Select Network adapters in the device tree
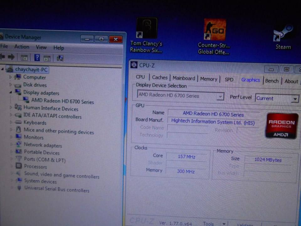Screen dimensions: 301x226 (43, 145)
